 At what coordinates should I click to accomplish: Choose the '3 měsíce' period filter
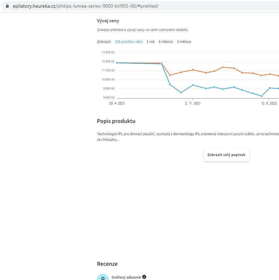[x=184, y=42]
